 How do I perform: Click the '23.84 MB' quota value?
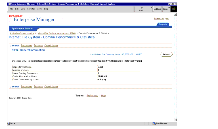pyautogui.click(x=102, y=76)
